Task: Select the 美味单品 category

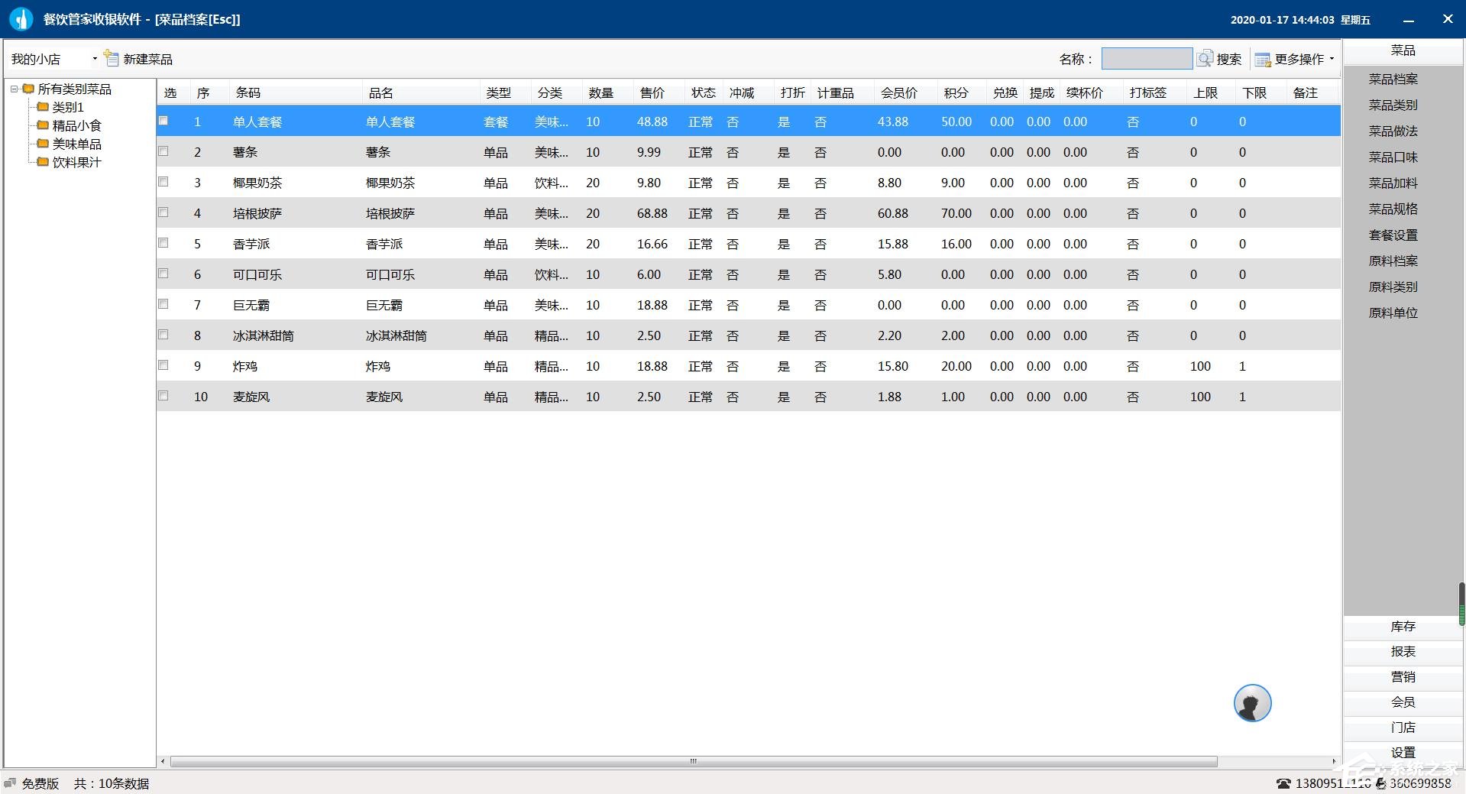Action: pyautogui.click(x=76, y=144)
